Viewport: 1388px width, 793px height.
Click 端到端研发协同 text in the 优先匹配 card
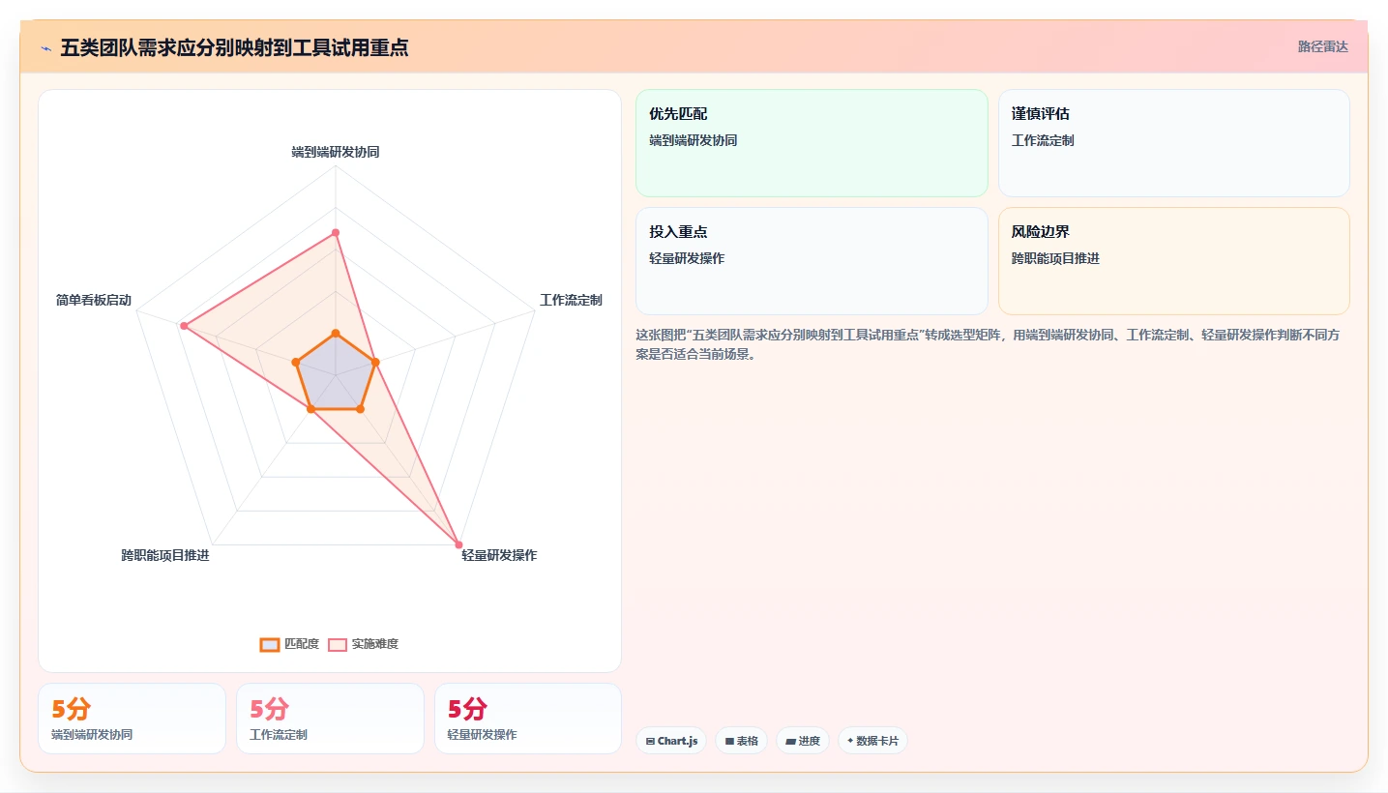(x=694, y=140)
